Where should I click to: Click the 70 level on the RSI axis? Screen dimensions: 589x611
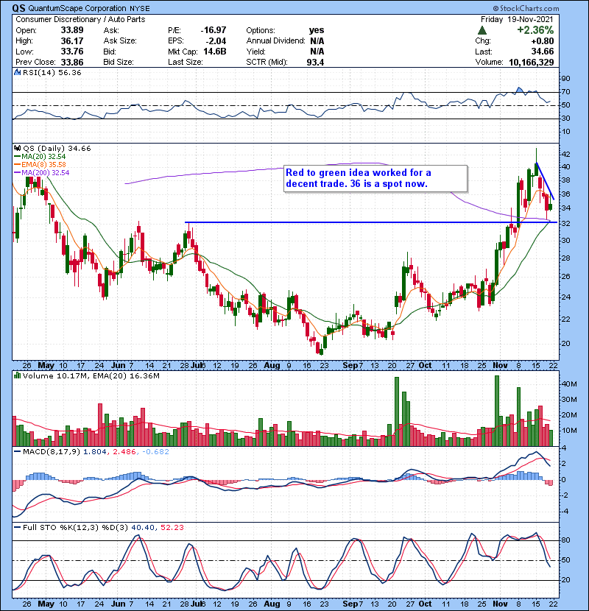565,92
